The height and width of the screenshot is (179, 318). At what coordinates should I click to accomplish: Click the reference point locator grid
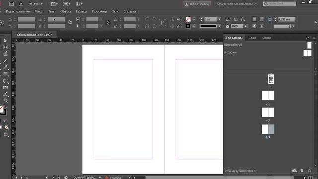pyautogui.click(x=2, y=23)
